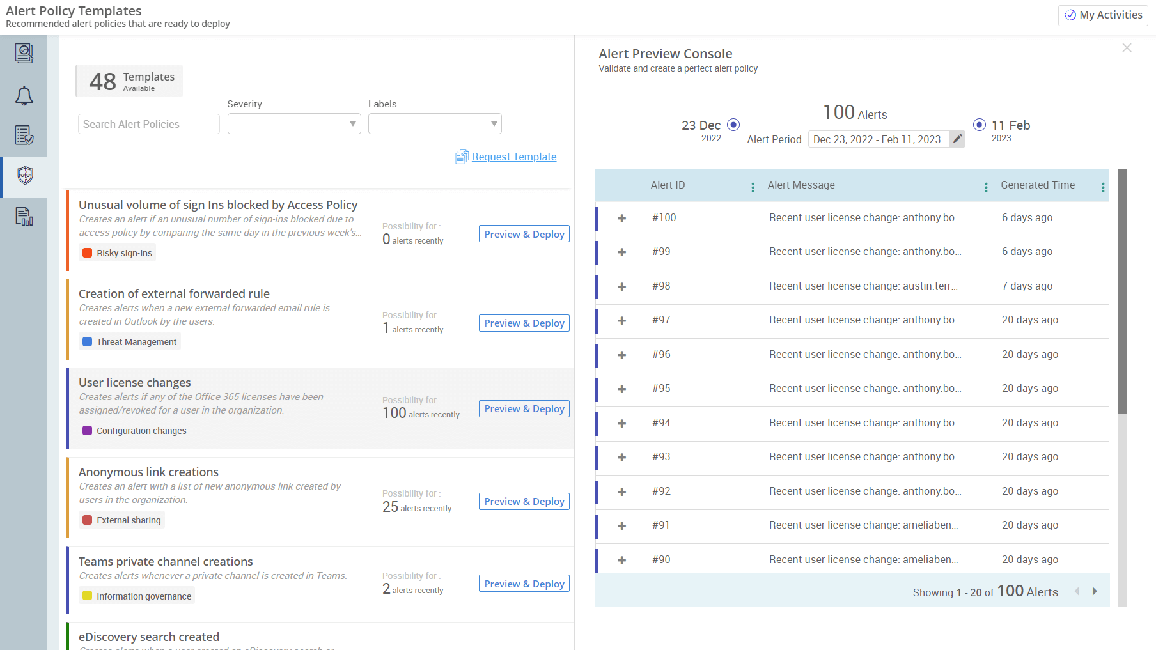Expand alert row #90 details
Image resolution: width=1156 pixels, height=650 pixels.
click(x=621, y=560)
